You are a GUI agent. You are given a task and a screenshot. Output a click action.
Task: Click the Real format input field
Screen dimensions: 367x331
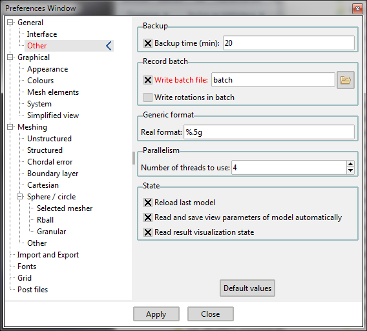269,132
